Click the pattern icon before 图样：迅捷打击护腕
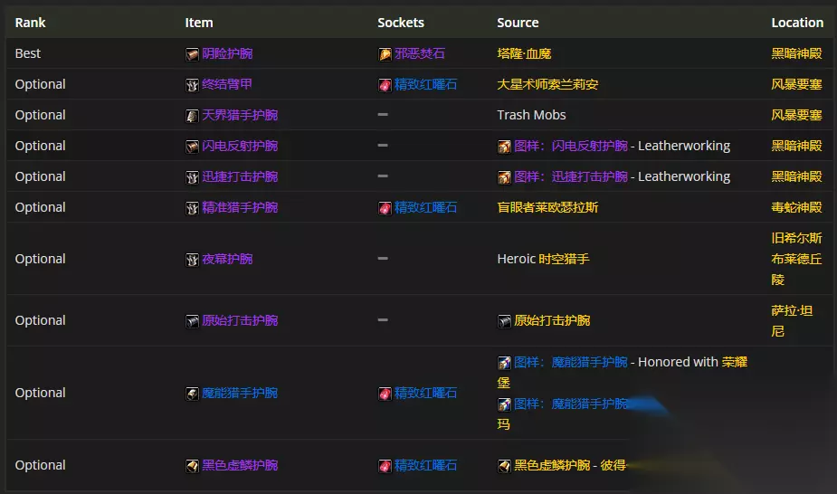Image resolution: width=837 pixels, height=494 pixels. click(504, 177)
